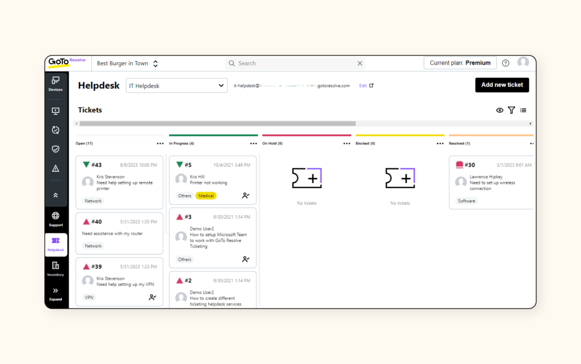Click the Edit link beside helpdesk email
The width and height of the screenshot is (581, 364).
point(363,86)
